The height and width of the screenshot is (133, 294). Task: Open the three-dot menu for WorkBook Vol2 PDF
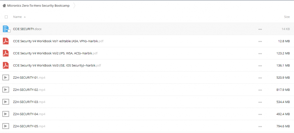click(260, 54)
